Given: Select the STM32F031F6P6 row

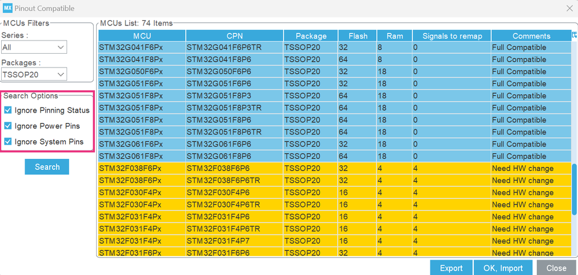Looking at the screenshot, I should (335, 252).
